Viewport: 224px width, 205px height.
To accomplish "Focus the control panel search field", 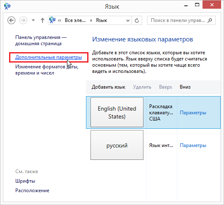I will [x=181, y=20].
